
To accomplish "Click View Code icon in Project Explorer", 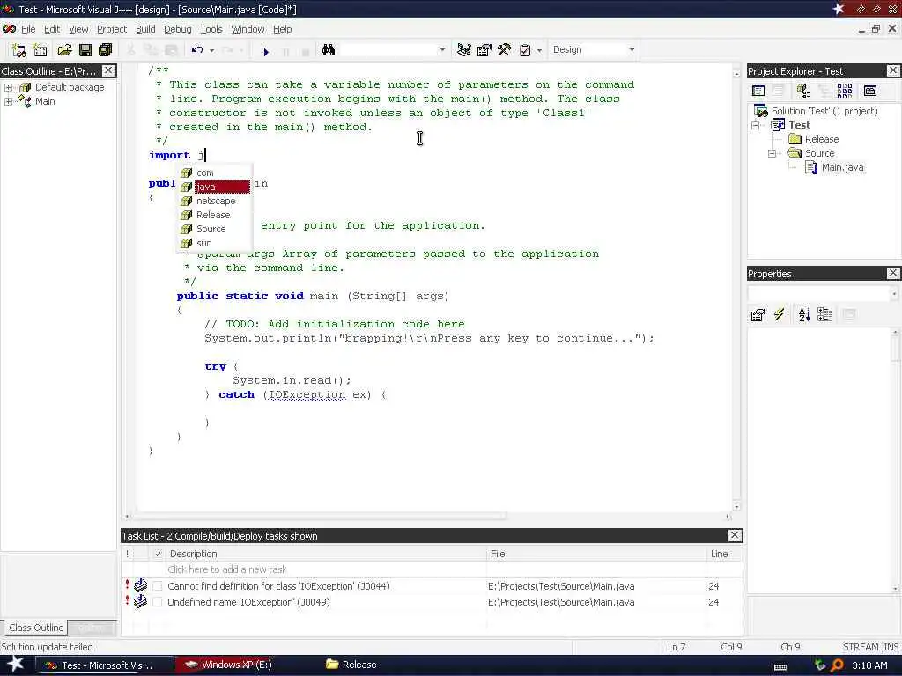I will (758, 91).
